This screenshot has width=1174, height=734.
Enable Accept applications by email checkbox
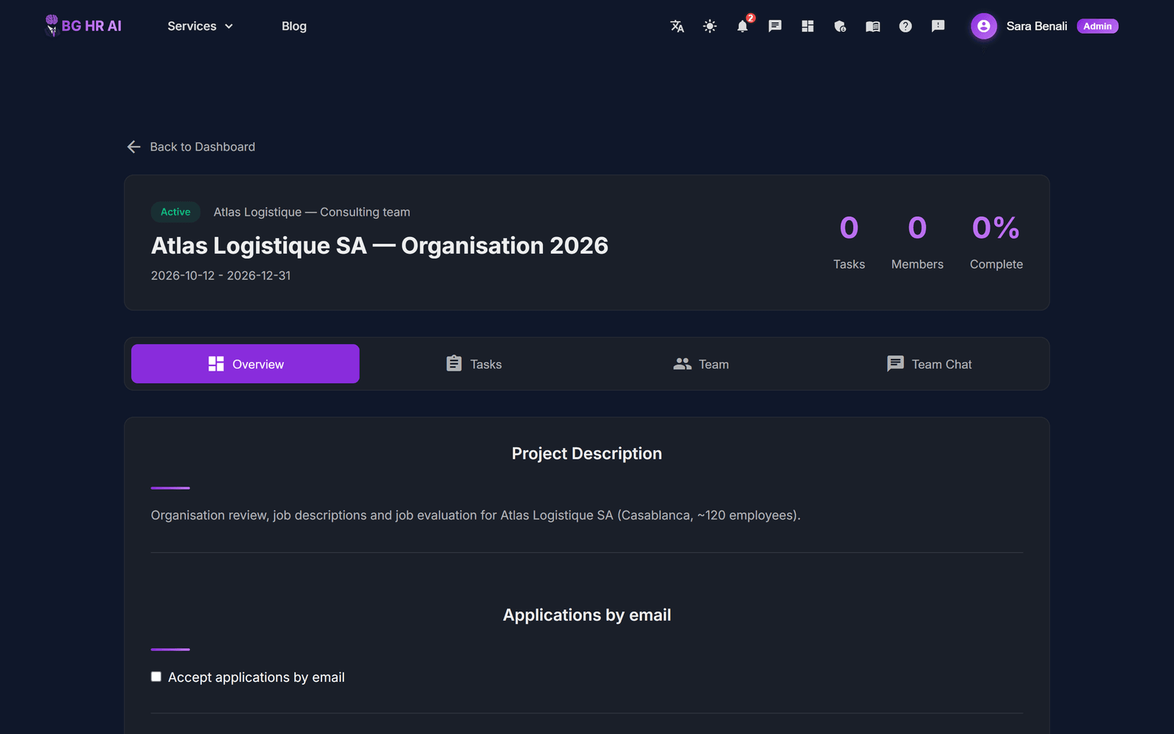coord(156,677)
